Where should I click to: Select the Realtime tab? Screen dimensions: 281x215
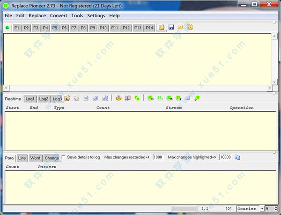click(x=13, y=99)
